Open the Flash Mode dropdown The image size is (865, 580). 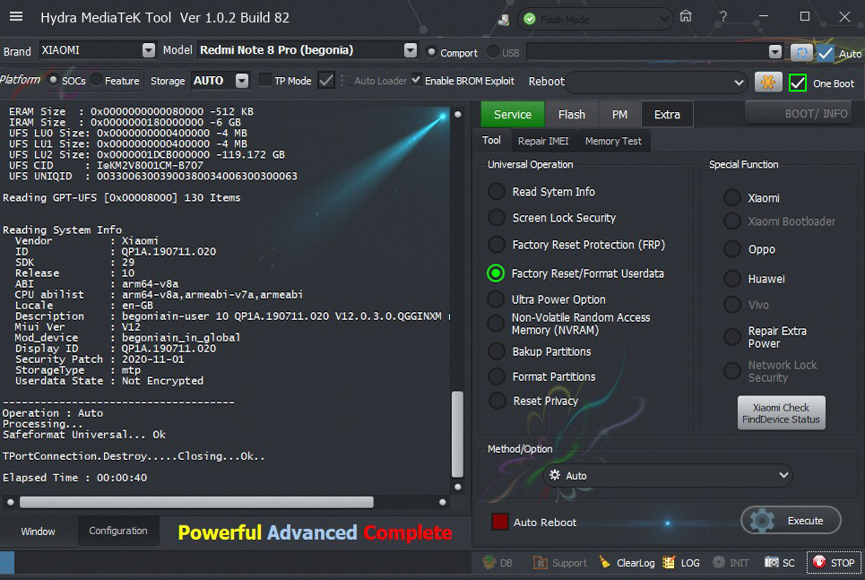tap(594, 20)
